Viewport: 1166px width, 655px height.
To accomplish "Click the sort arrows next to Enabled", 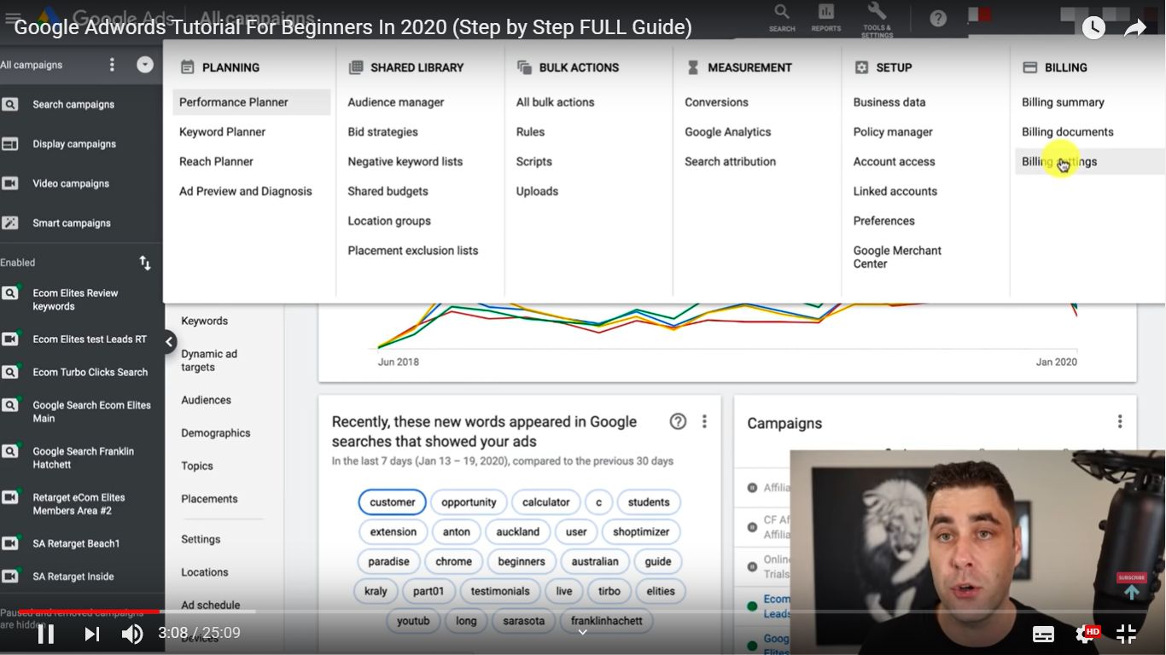I will point(145,263).
